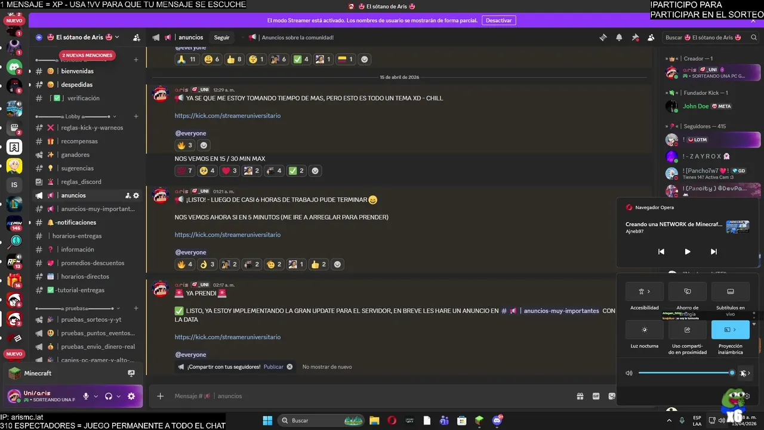This screenshot has height=430, width=764.
Task: Open headphone output options arrow
Action: coord(118,396)
